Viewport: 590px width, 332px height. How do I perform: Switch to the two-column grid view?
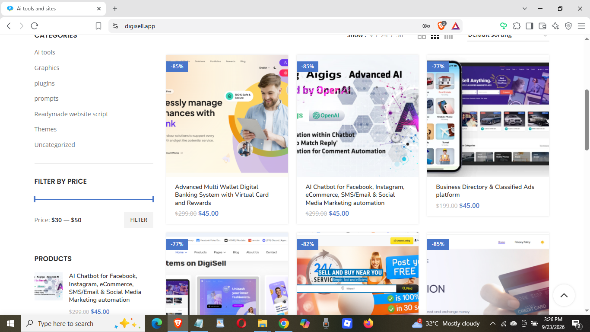(422, 36)
